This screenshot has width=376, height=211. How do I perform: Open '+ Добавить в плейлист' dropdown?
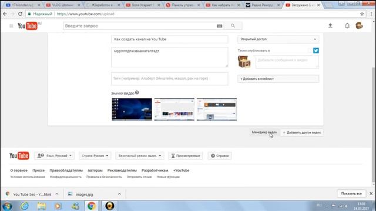(x=278, y=79)
